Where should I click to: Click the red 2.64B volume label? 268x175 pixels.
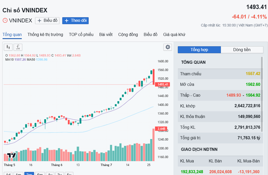[x=161, y=128]
